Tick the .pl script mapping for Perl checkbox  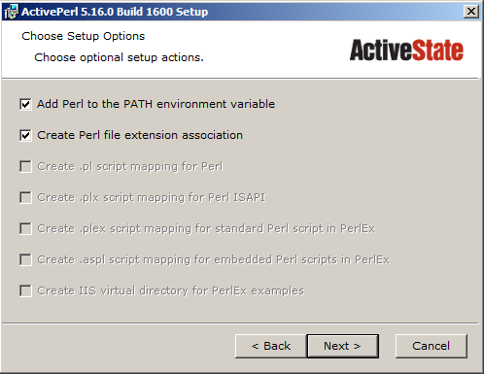(x=25, y=166)
